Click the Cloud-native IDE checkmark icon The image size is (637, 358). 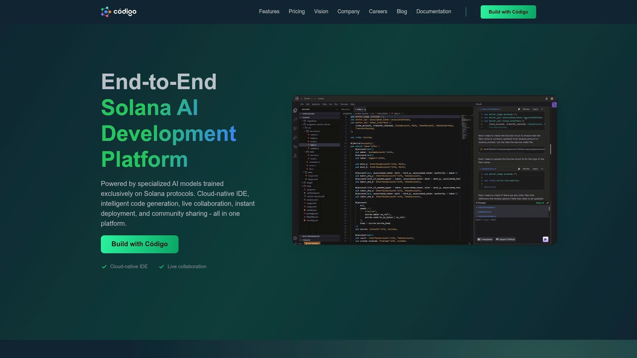[x=104, y=267]
